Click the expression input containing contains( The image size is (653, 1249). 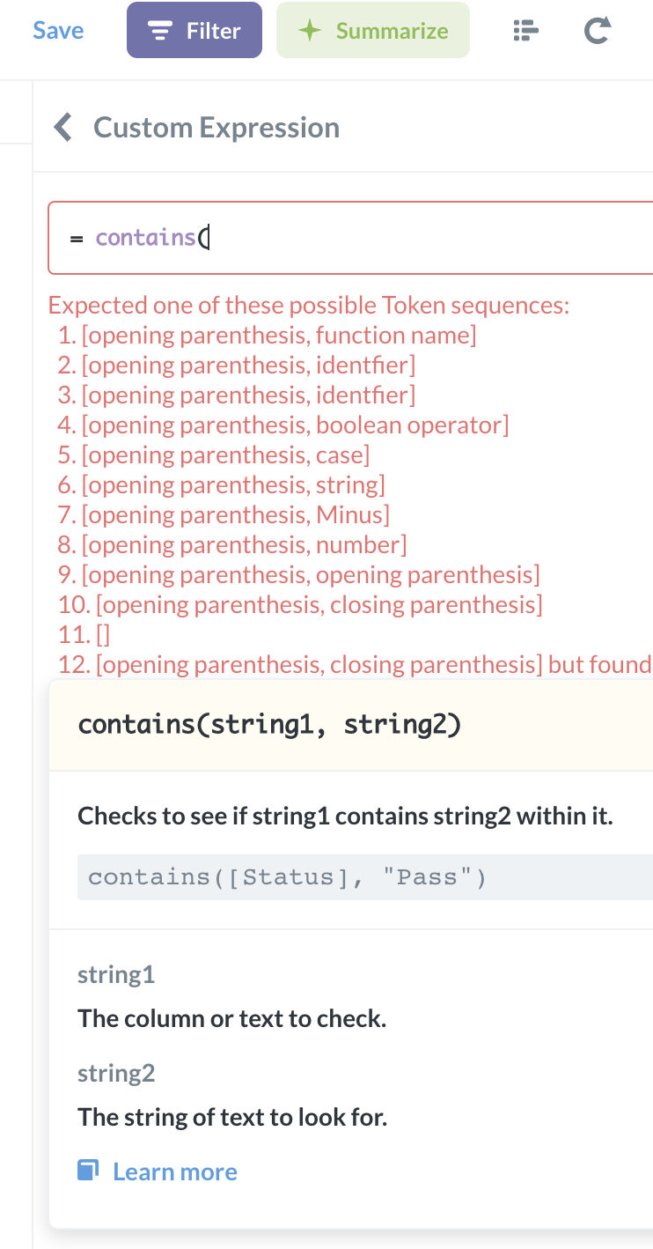click(352, 238)
